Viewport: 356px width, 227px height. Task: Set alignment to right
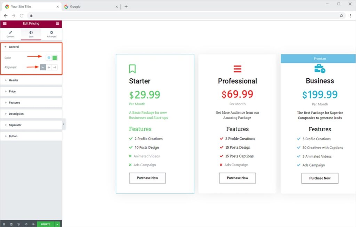55,67
